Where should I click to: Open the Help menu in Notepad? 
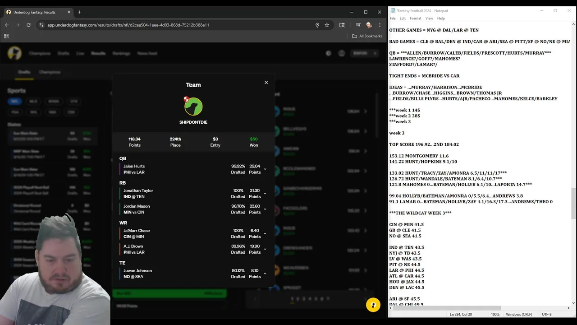(x=441, y=19)
